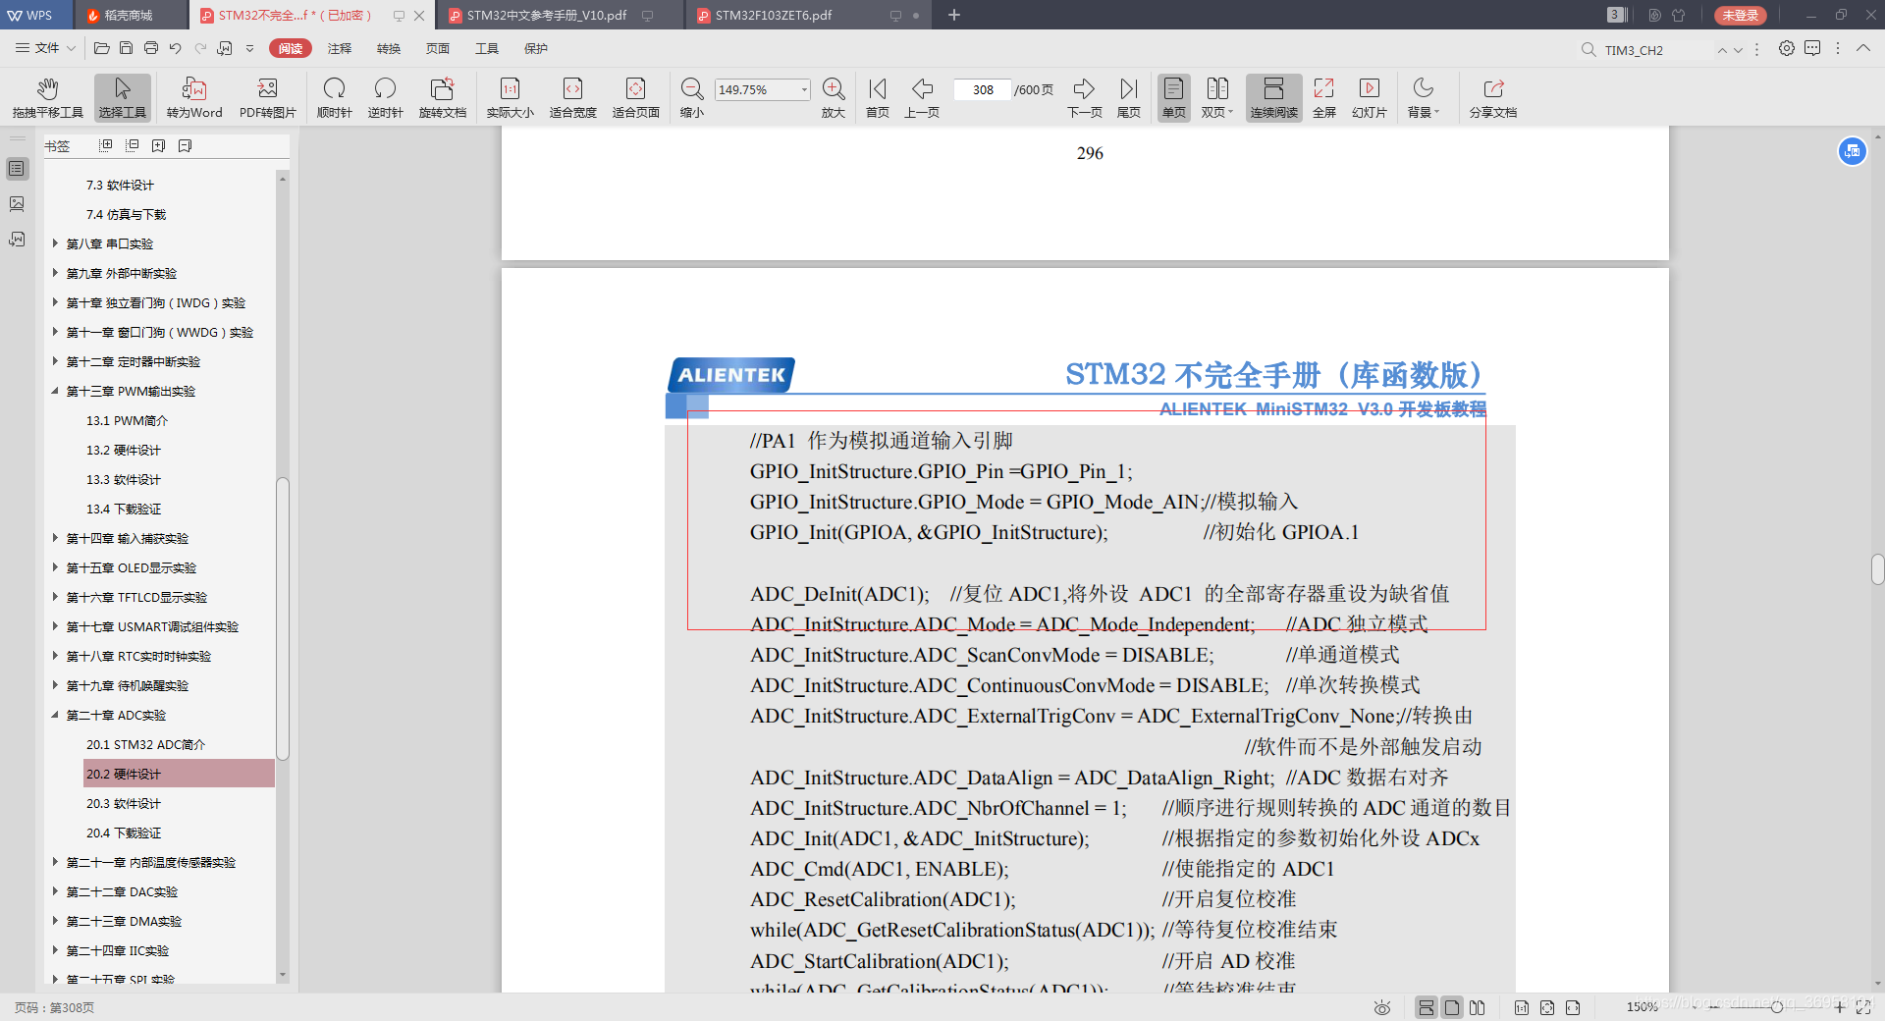1885x1021 pixels.
Task: Open the thumbnails panel sidebar icon
Action: [x=17, y=204]
